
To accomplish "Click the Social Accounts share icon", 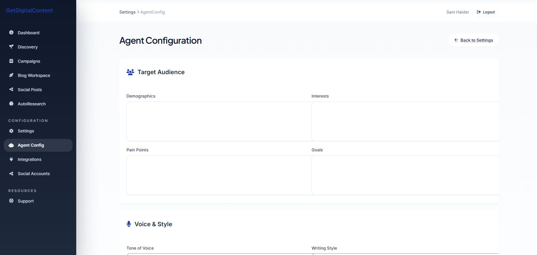I will tap(11, 173).
